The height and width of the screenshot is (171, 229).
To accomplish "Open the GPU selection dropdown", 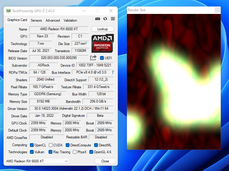I will [x=37, y=161].
